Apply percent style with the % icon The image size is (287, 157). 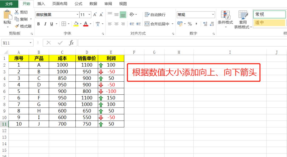(189, 24)
